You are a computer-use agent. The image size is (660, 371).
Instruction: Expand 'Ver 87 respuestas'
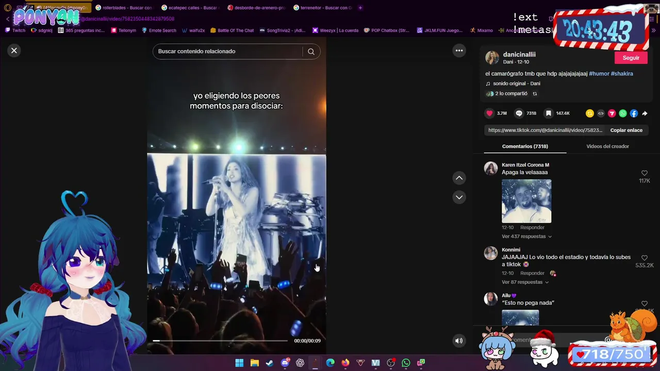525,282
